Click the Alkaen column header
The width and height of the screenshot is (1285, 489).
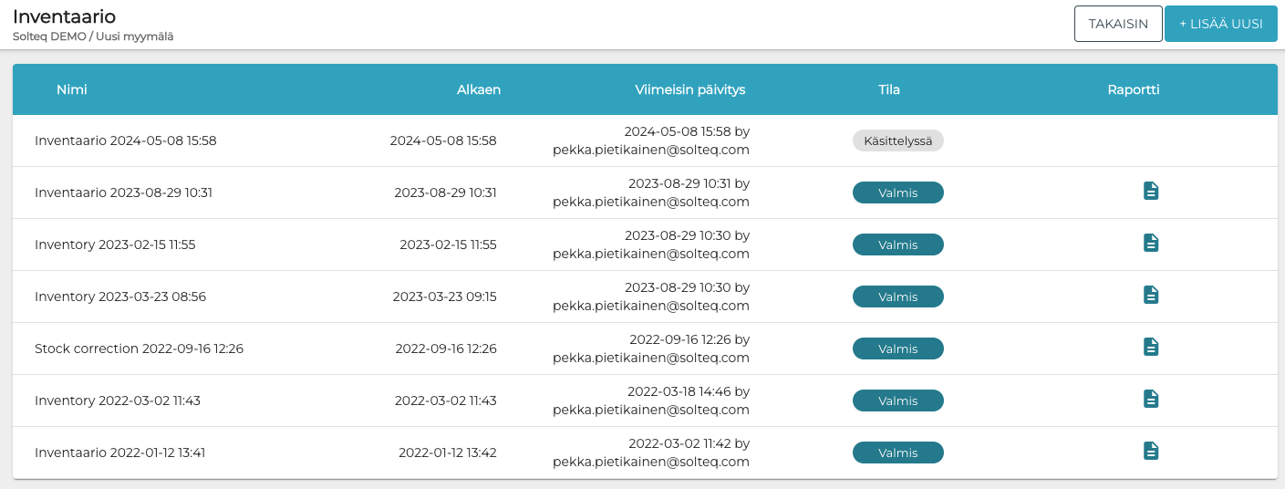(479, 89)
